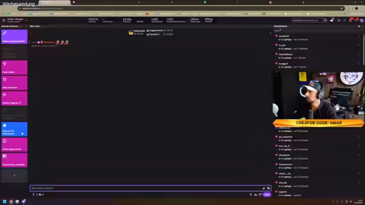The height and width of the screenshot is (205, 365).
Task: Click the purple Chat send button
Action: (267, 195)
